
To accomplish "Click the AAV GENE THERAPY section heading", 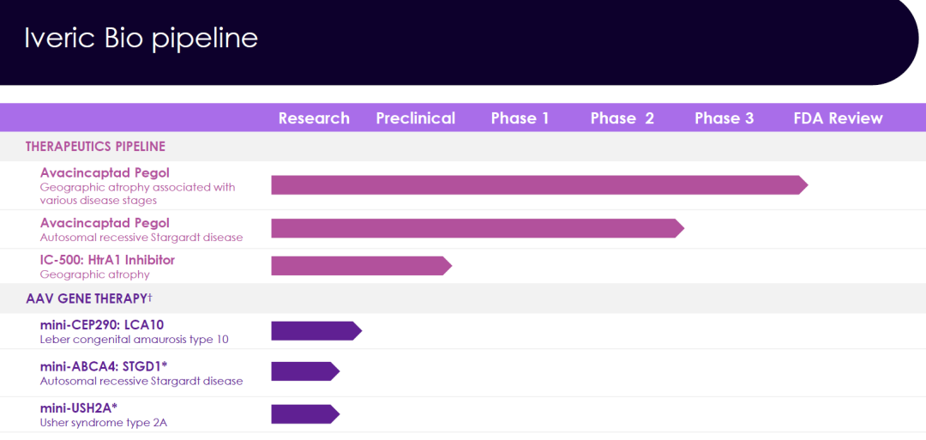I will click(88, 298).
